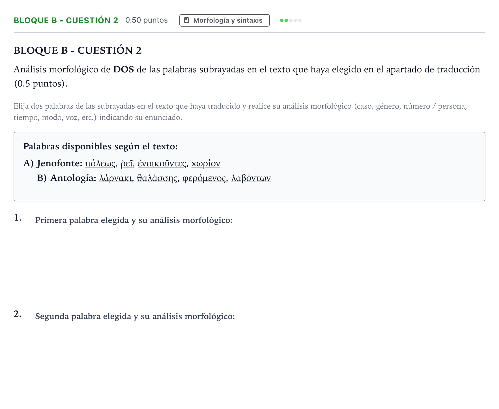This screenshot has height=409, width=499.
Task: Click the book icon in the Morfología tag
Action: click(x=186, y=20)
